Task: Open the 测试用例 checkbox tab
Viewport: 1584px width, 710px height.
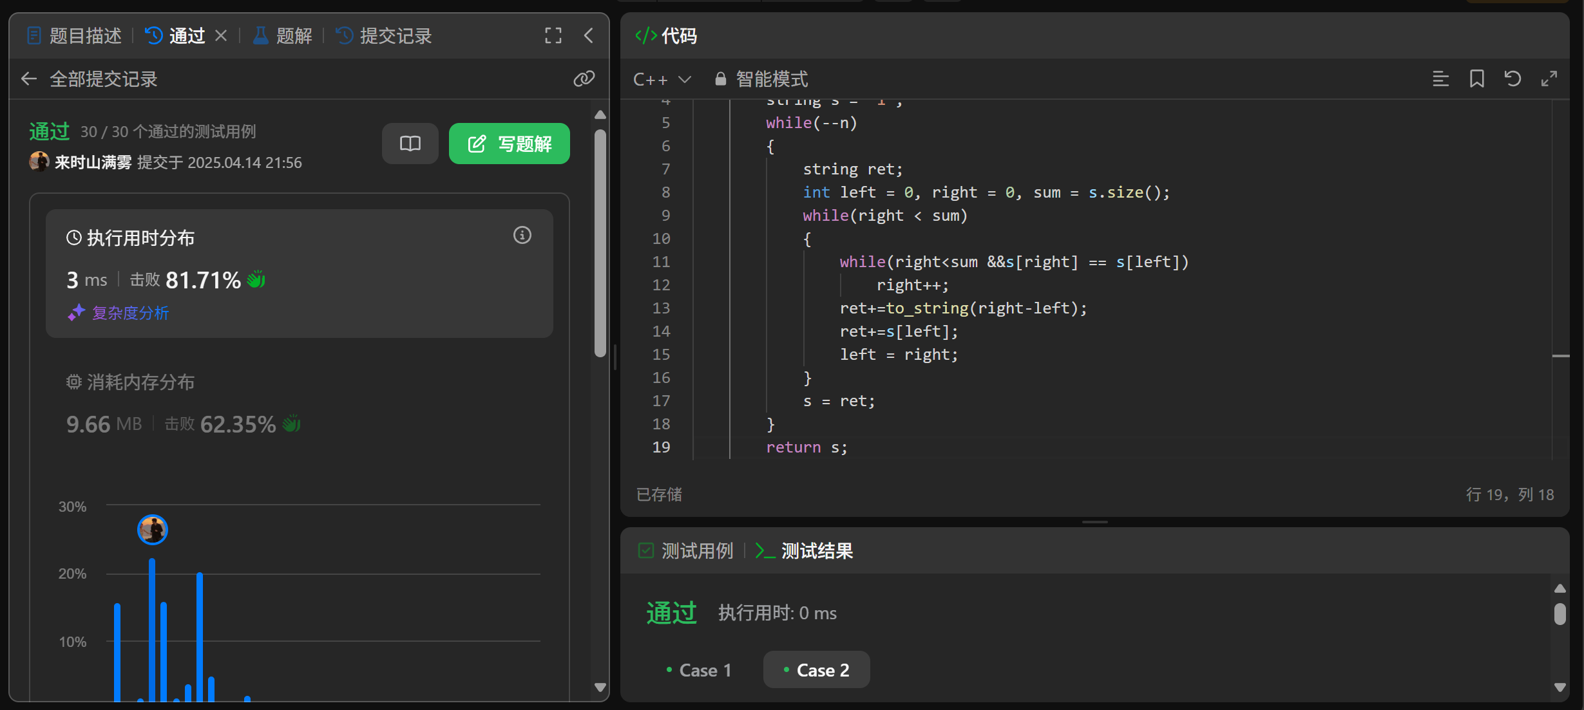Action: (x=685, y=551)
